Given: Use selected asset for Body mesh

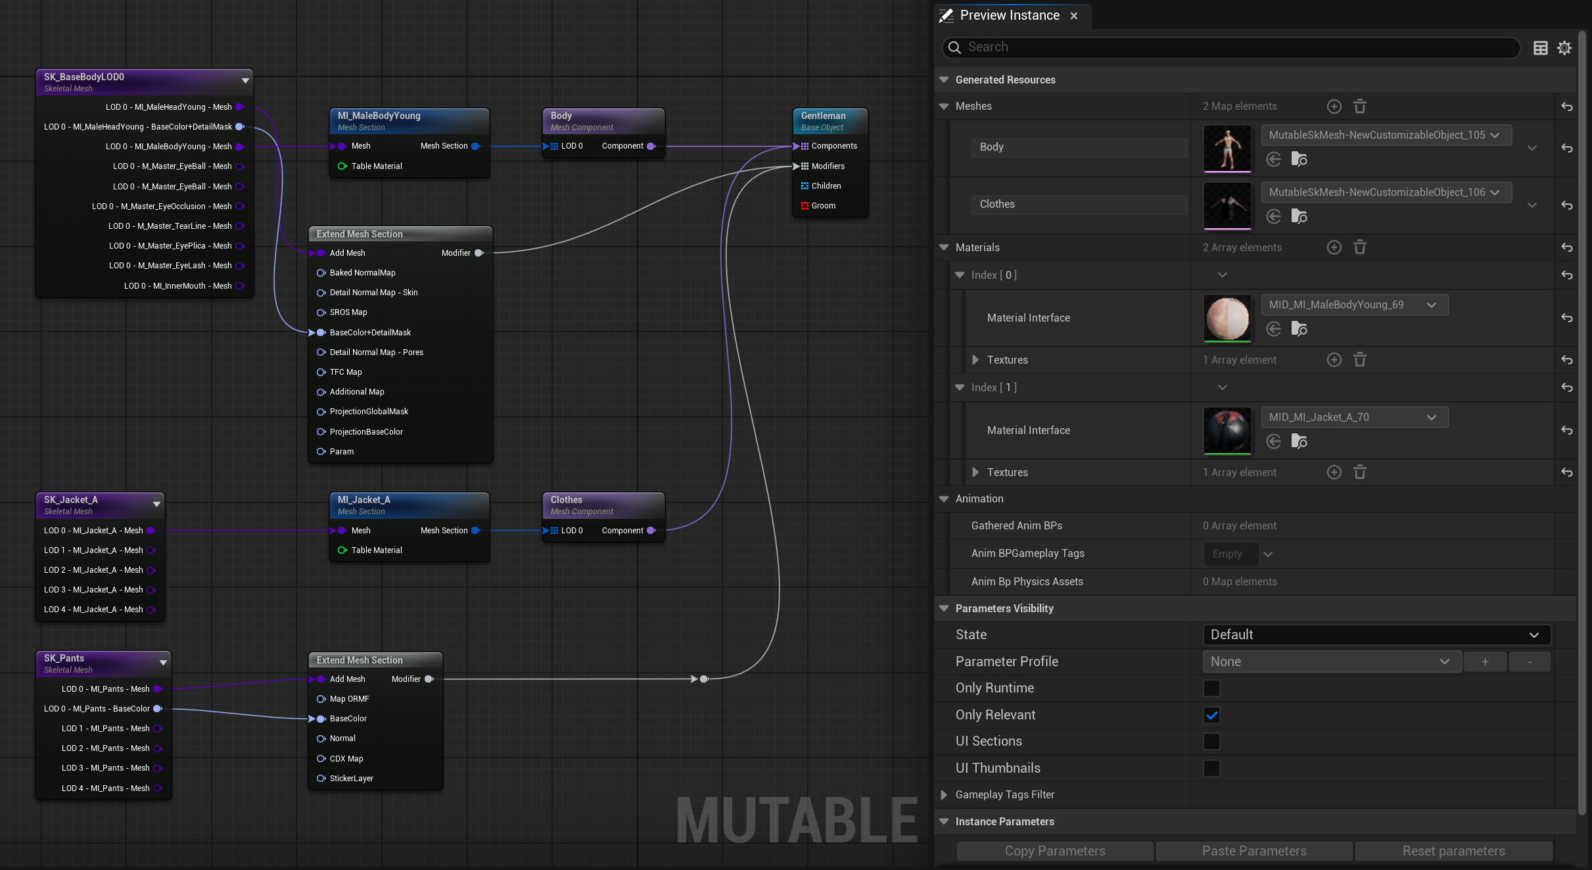Looking at the screenshot, I should click(x=1274, y=159).
